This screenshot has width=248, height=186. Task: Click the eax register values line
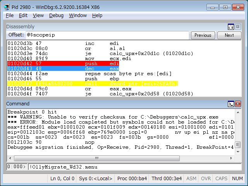point(121,127)
